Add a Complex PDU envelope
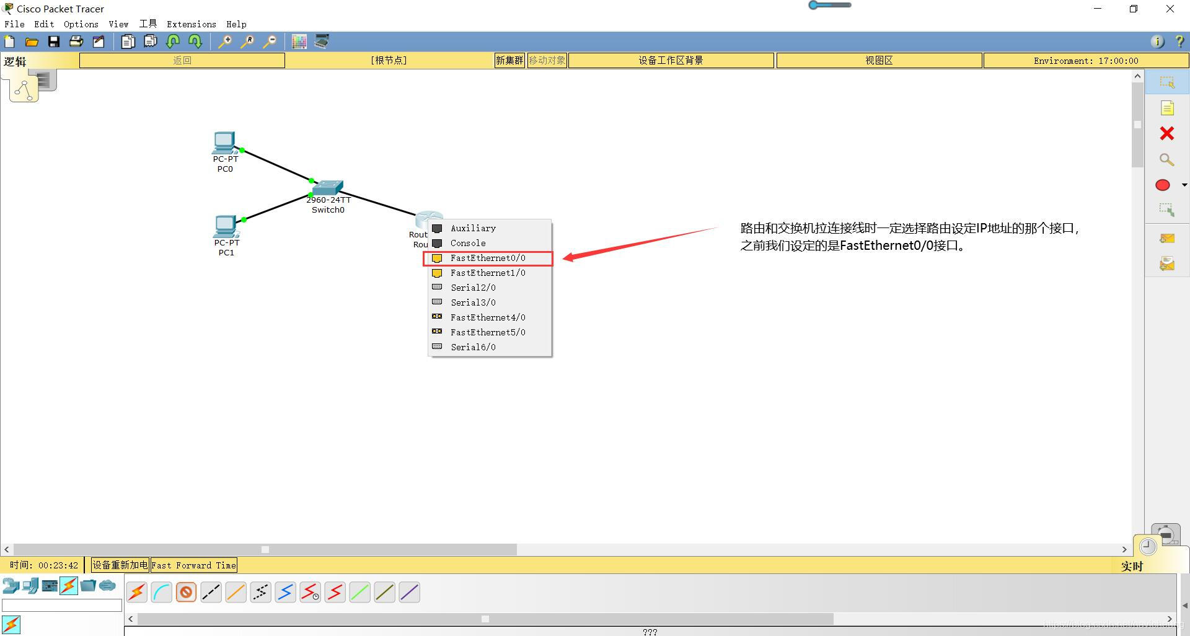Image resolution: width=1190 pixels, height=636 pixels. click(x=1167, y=264)
